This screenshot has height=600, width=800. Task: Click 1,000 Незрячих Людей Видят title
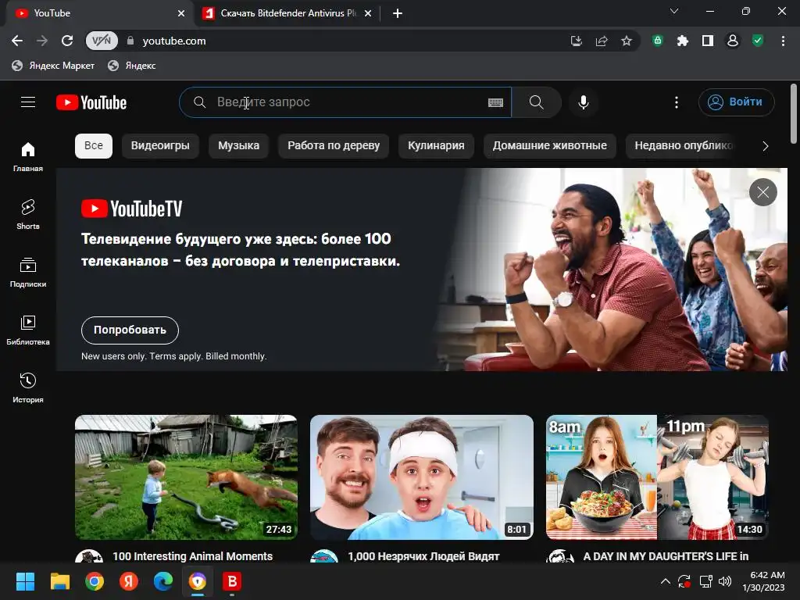(x=423, y=556)
